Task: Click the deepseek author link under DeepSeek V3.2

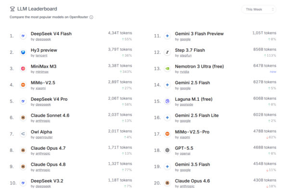Action: [x=43, y=186]
